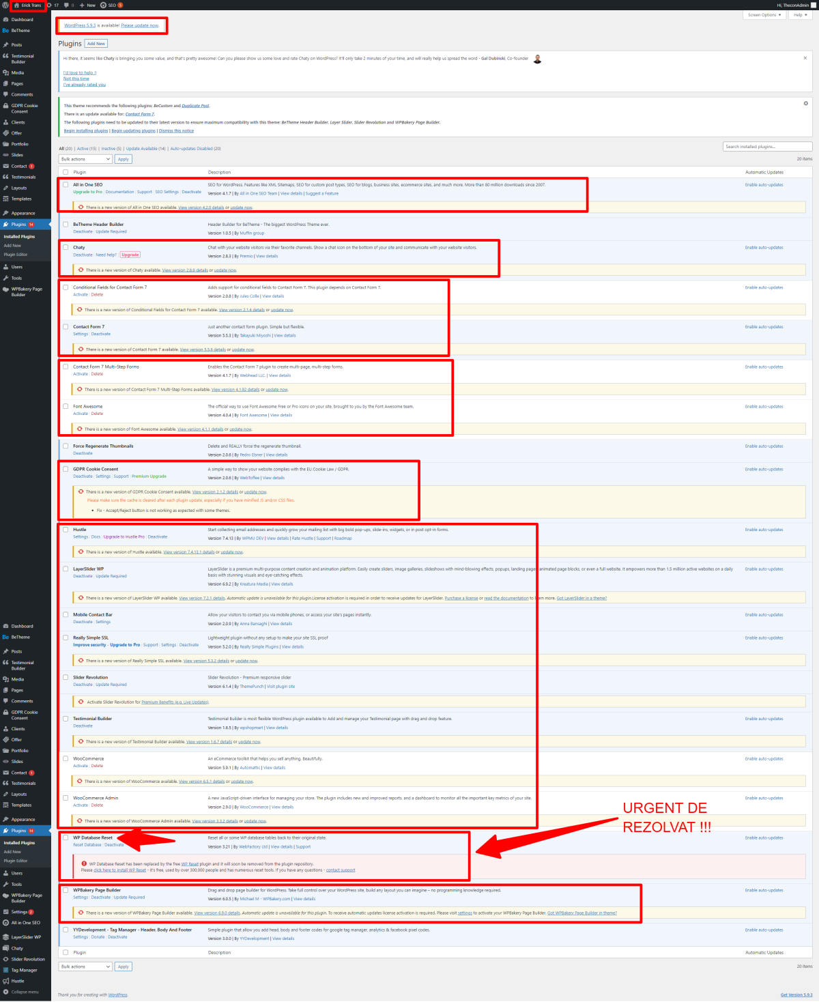The image size is (819, 1002).
Task: Click the TheconAdmin avatar in the admin bar
Action: pos(813,5)
